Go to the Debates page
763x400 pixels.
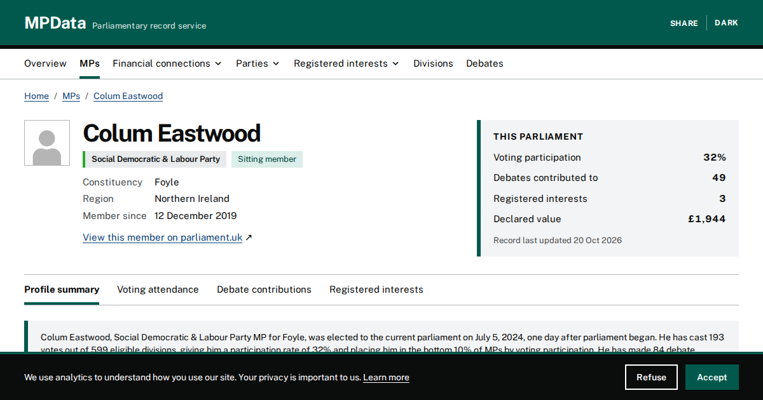(x=485, y=63)
